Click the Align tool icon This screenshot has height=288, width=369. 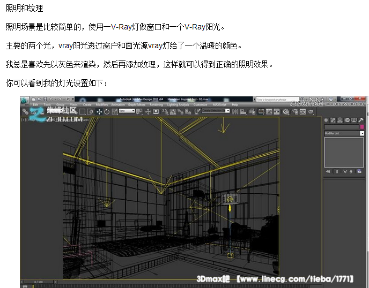(243, 112)
